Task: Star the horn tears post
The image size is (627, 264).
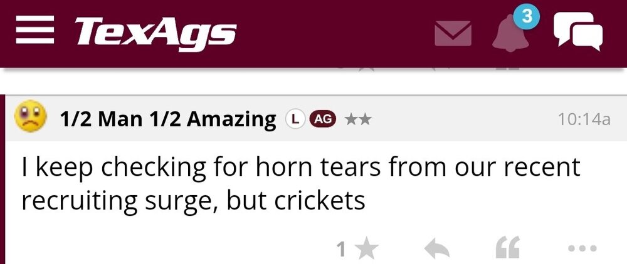Action: [x=366, y=250]
